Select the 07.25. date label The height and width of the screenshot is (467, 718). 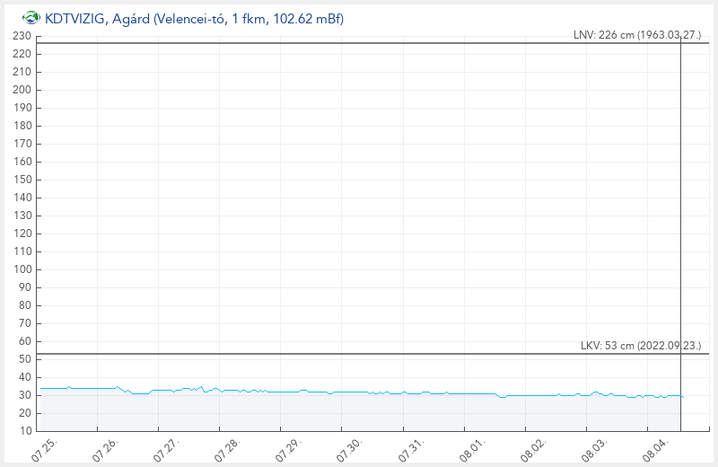click(45, 450)
